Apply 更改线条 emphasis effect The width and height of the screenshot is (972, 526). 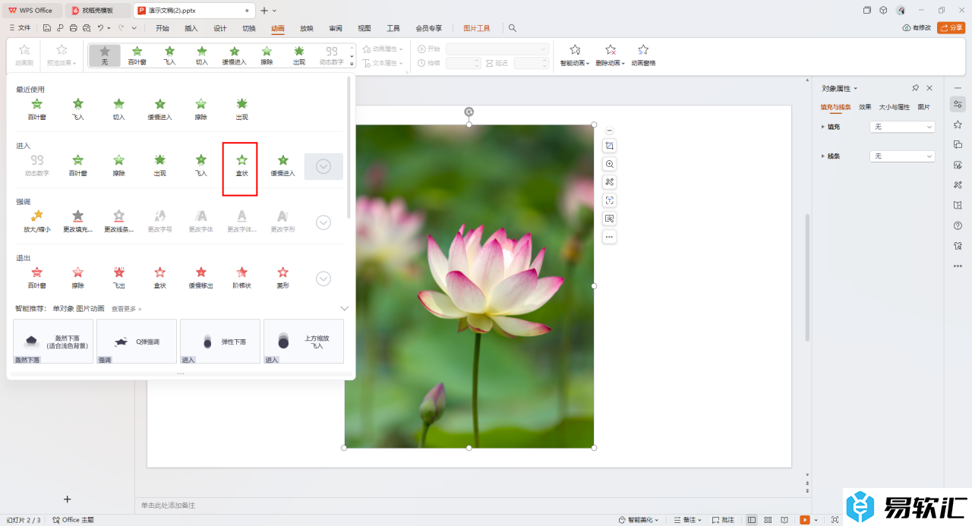(x=118, y=222)
